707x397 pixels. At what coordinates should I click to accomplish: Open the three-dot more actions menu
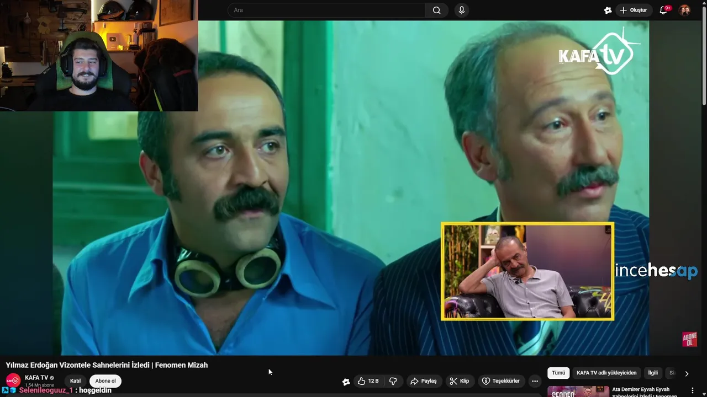(x=535, y=381)
